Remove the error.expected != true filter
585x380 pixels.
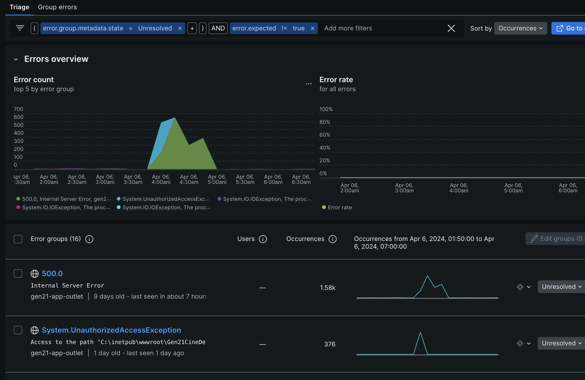pyautogui.click(x=313, y=28)
